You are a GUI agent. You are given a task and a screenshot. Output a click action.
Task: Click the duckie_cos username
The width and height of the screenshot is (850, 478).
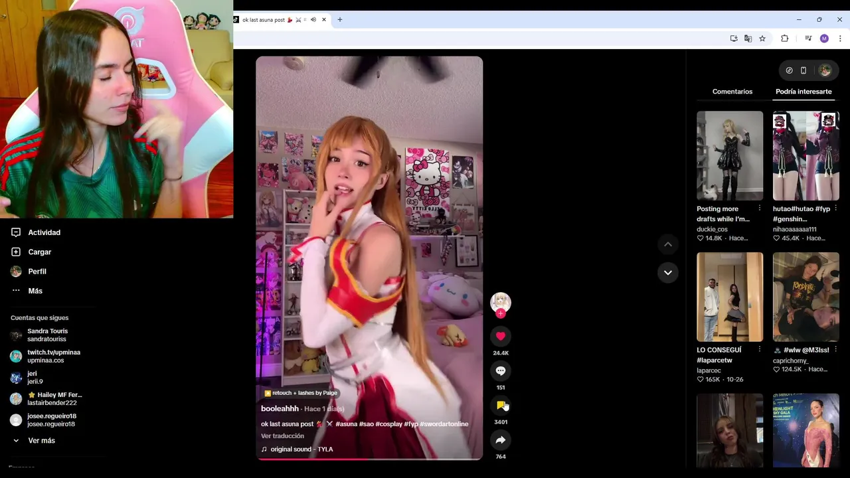(712, 230)
